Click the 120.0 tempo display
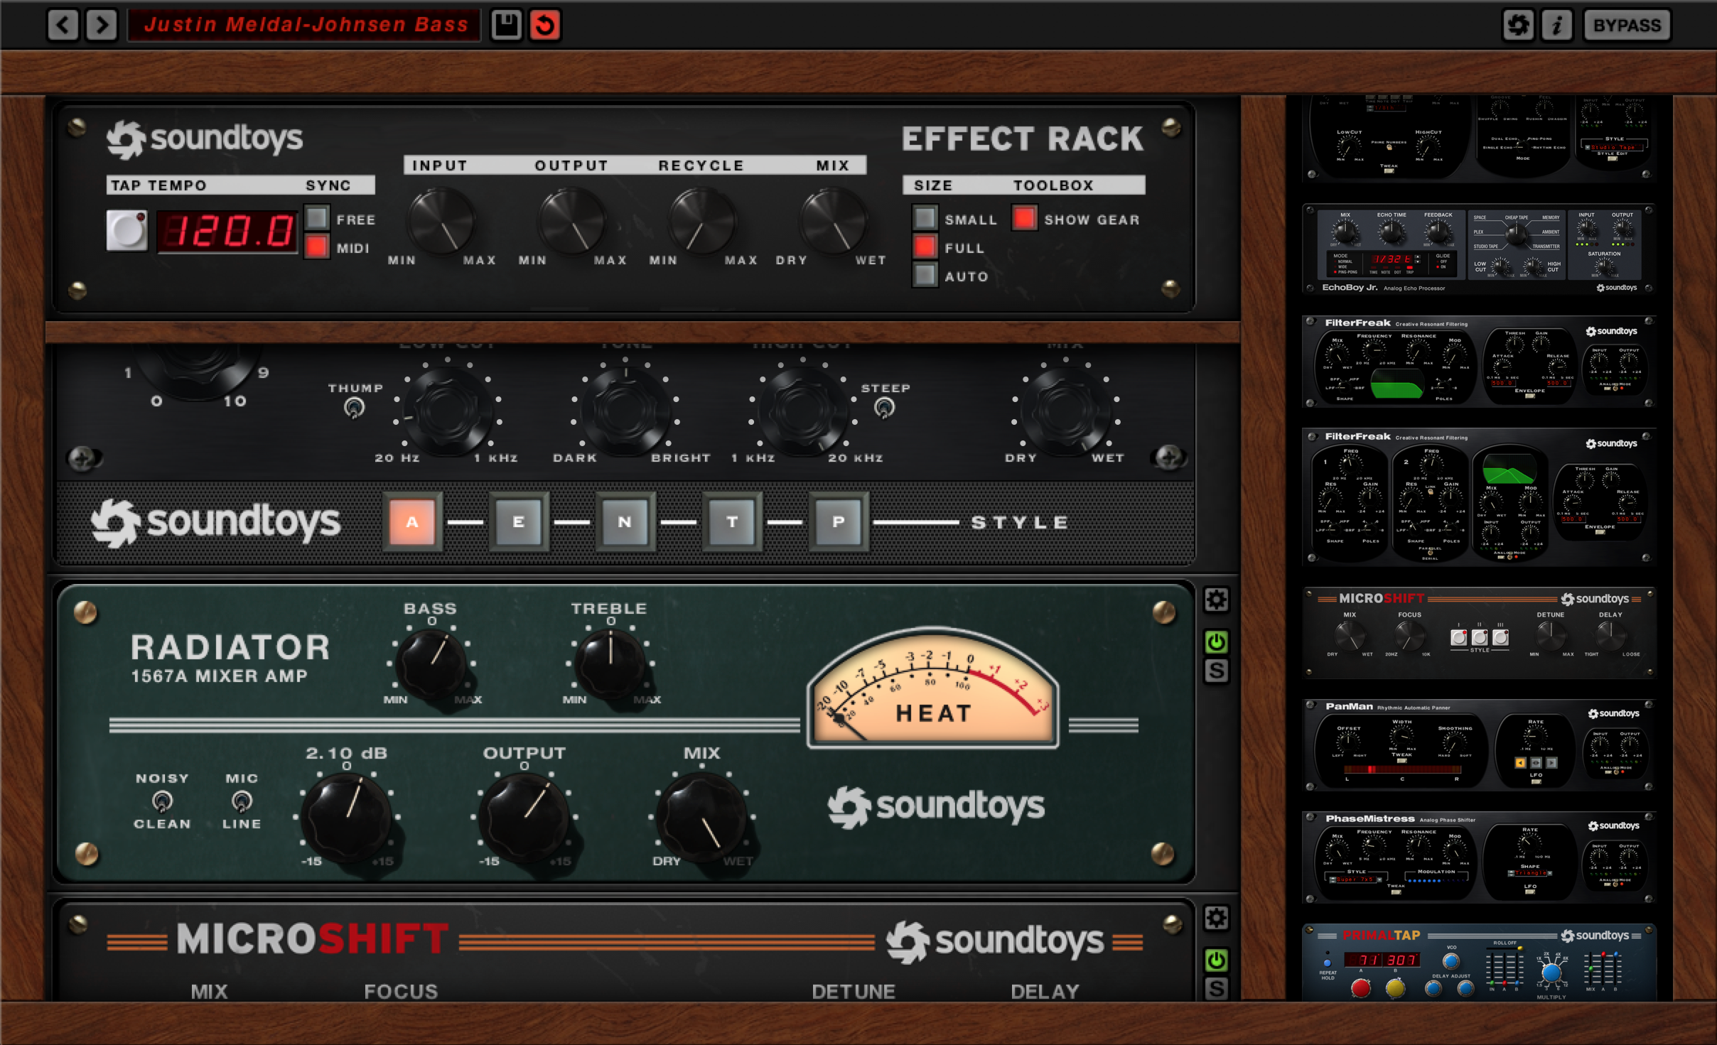 pyautogui.click(x=227, y=231)
